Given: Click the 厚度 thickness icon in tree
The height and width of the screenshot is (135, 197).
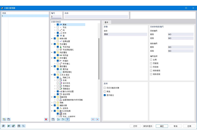Looking at the screenshot, I should pyautogui.click(x=61, y=25).
